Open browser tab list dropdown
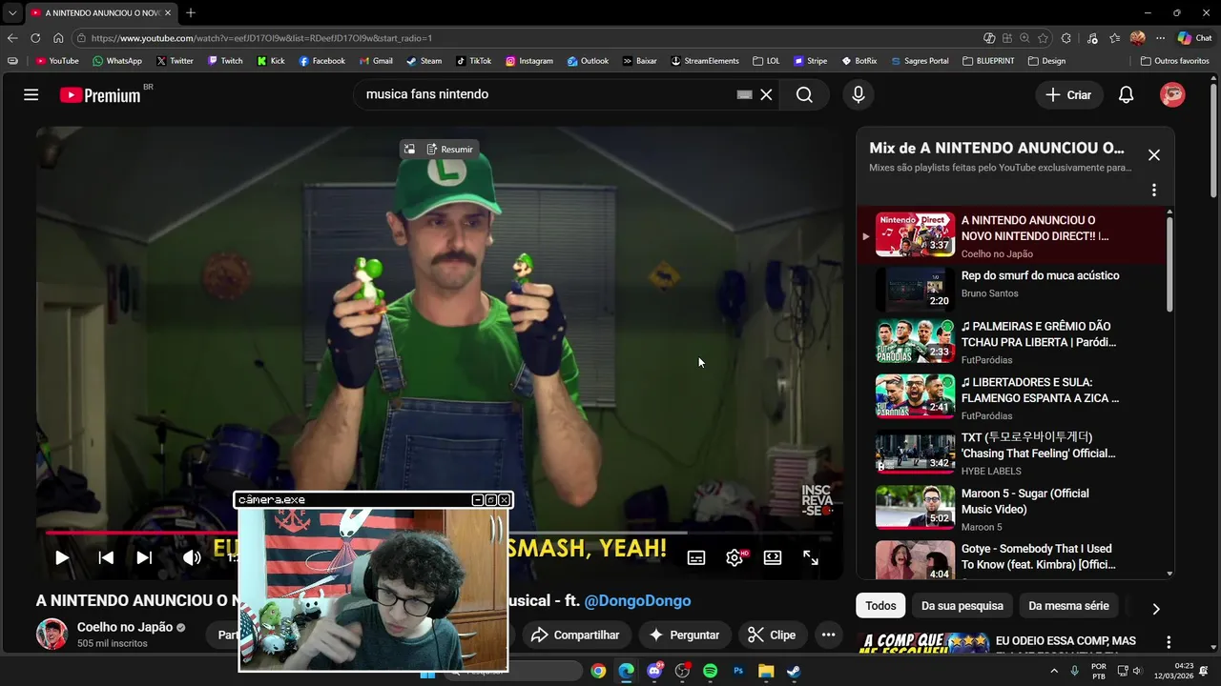Screen dimensions: 1221x686 (12, 12)
